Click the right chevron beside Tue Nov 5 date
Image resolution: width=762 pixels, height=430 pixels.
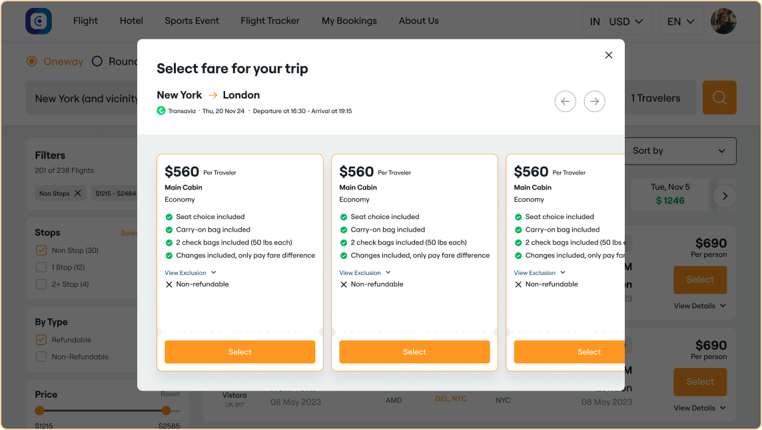(x=725, y=196)
